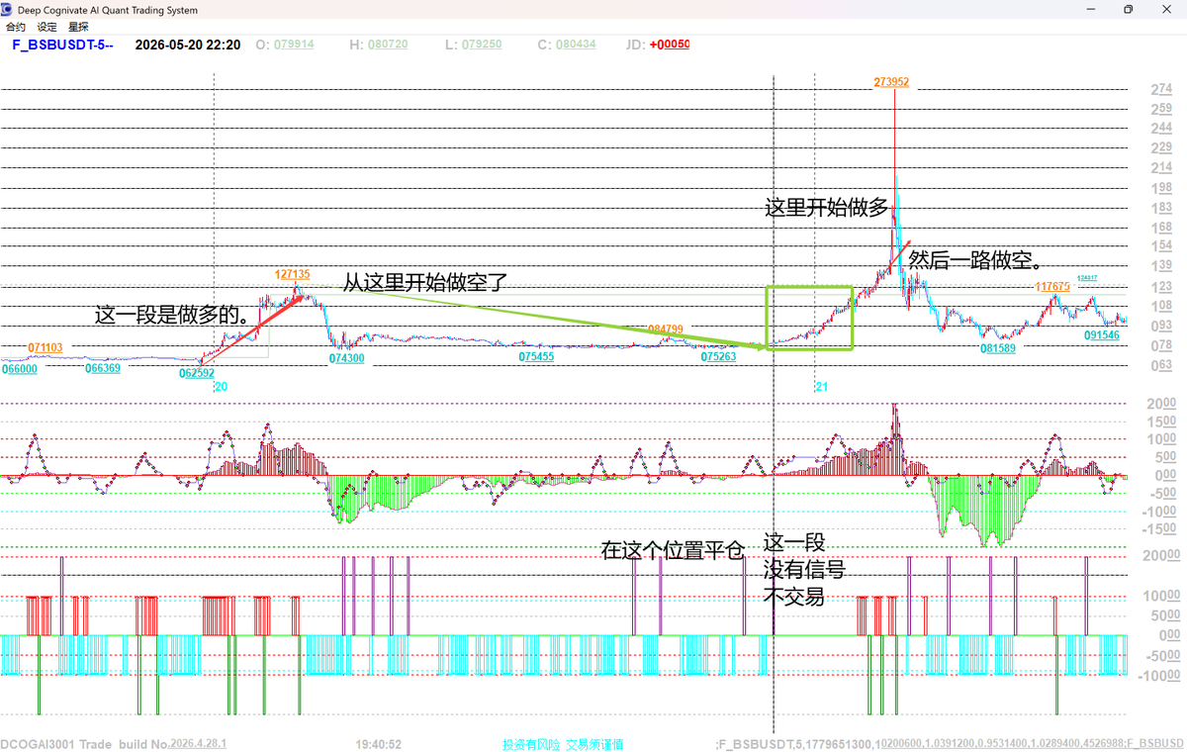The width and height of the screenshot is (1187, 752).
Task: Click the F_BSBUSDT-5-- symbol label
Action: [x=61, y=46]
